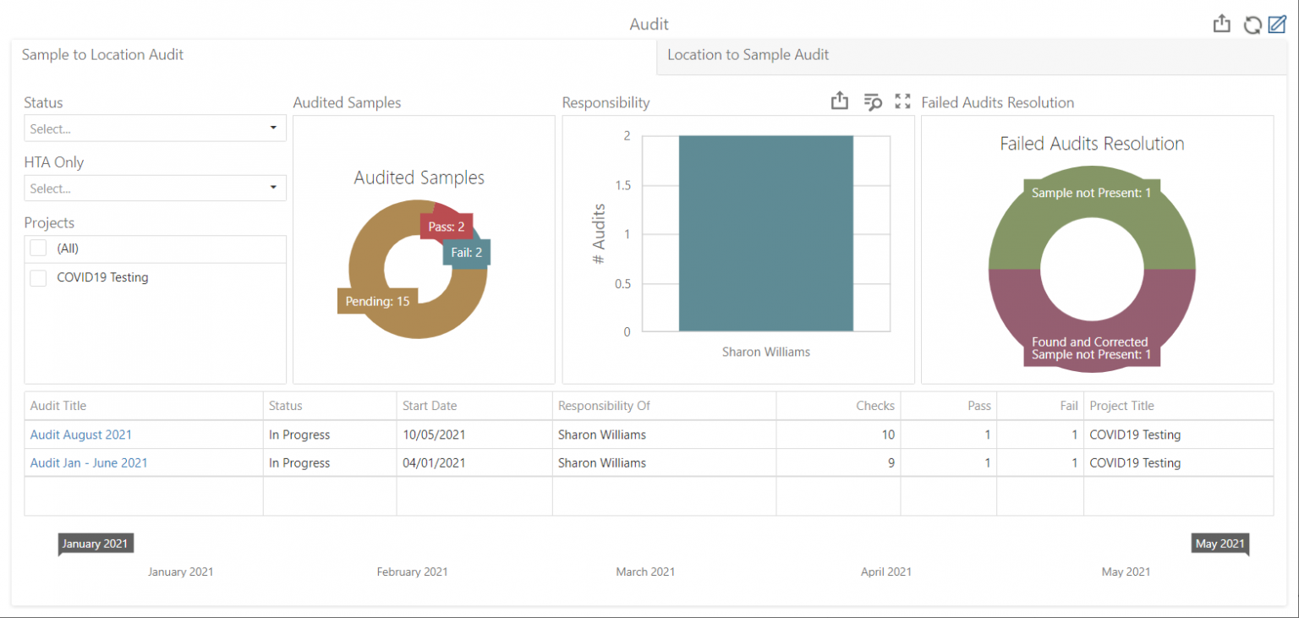Enable the COVID19 Testing project filter

[37, 277]
